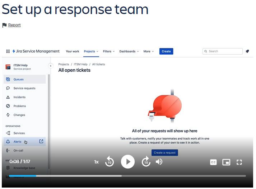This screenshot has width=256, height=189.
Task: Open Changes in the sidebar
Action: click(x=25, y=115)
